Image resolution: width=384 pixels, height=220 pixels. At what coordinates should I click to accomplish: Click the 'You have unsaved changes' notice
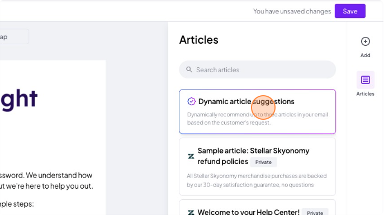point(292,11)
